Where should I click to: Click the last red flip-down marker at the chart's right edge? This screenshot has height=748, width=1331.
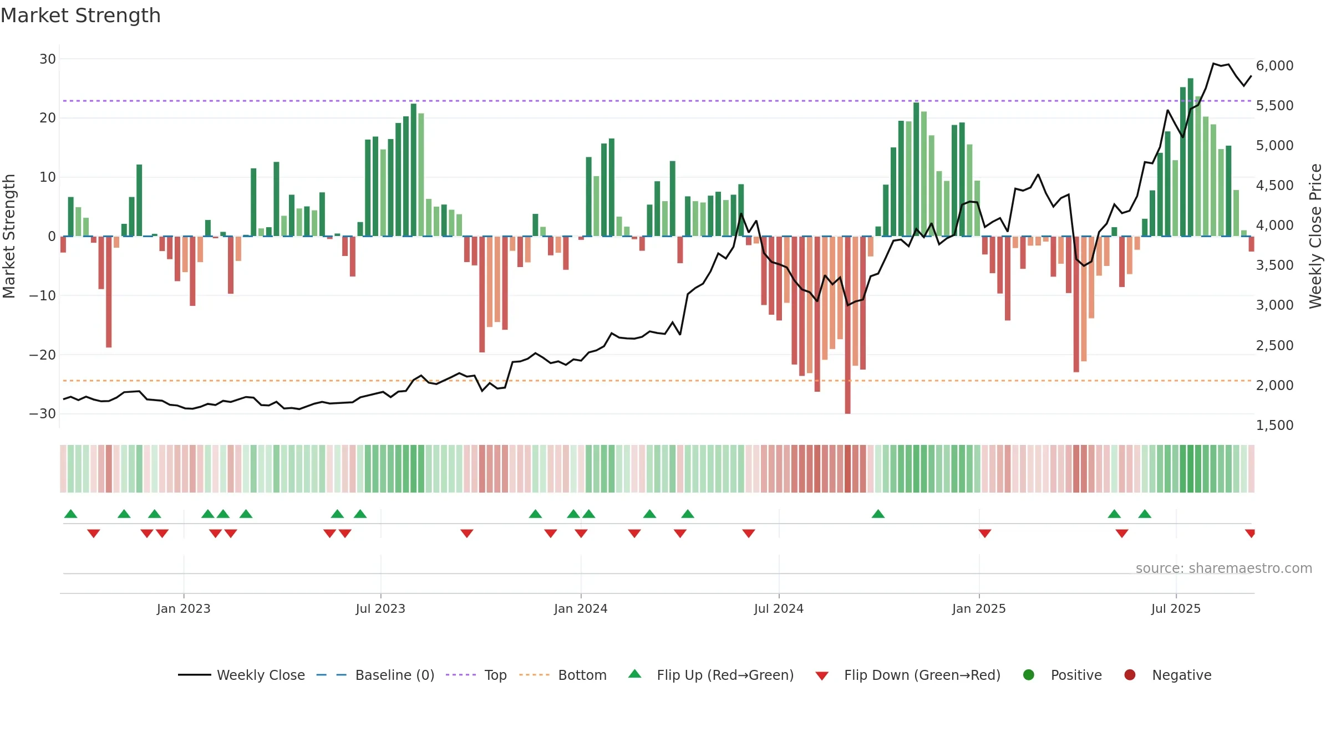point(1250,533)
